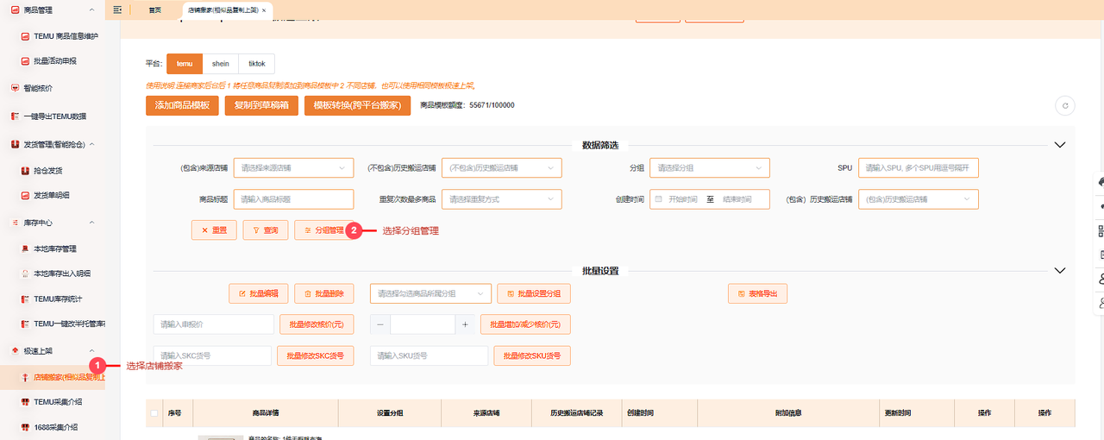Viewport: 1104px width, 440px height.
Task: Select the tiktok platform option
Action: click(x=257, y=64)
